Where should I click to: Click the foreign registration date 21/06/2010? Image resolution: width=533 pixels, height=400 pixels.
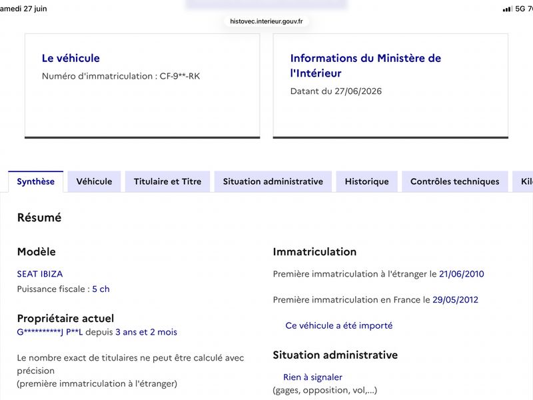[x=462, y=274]
